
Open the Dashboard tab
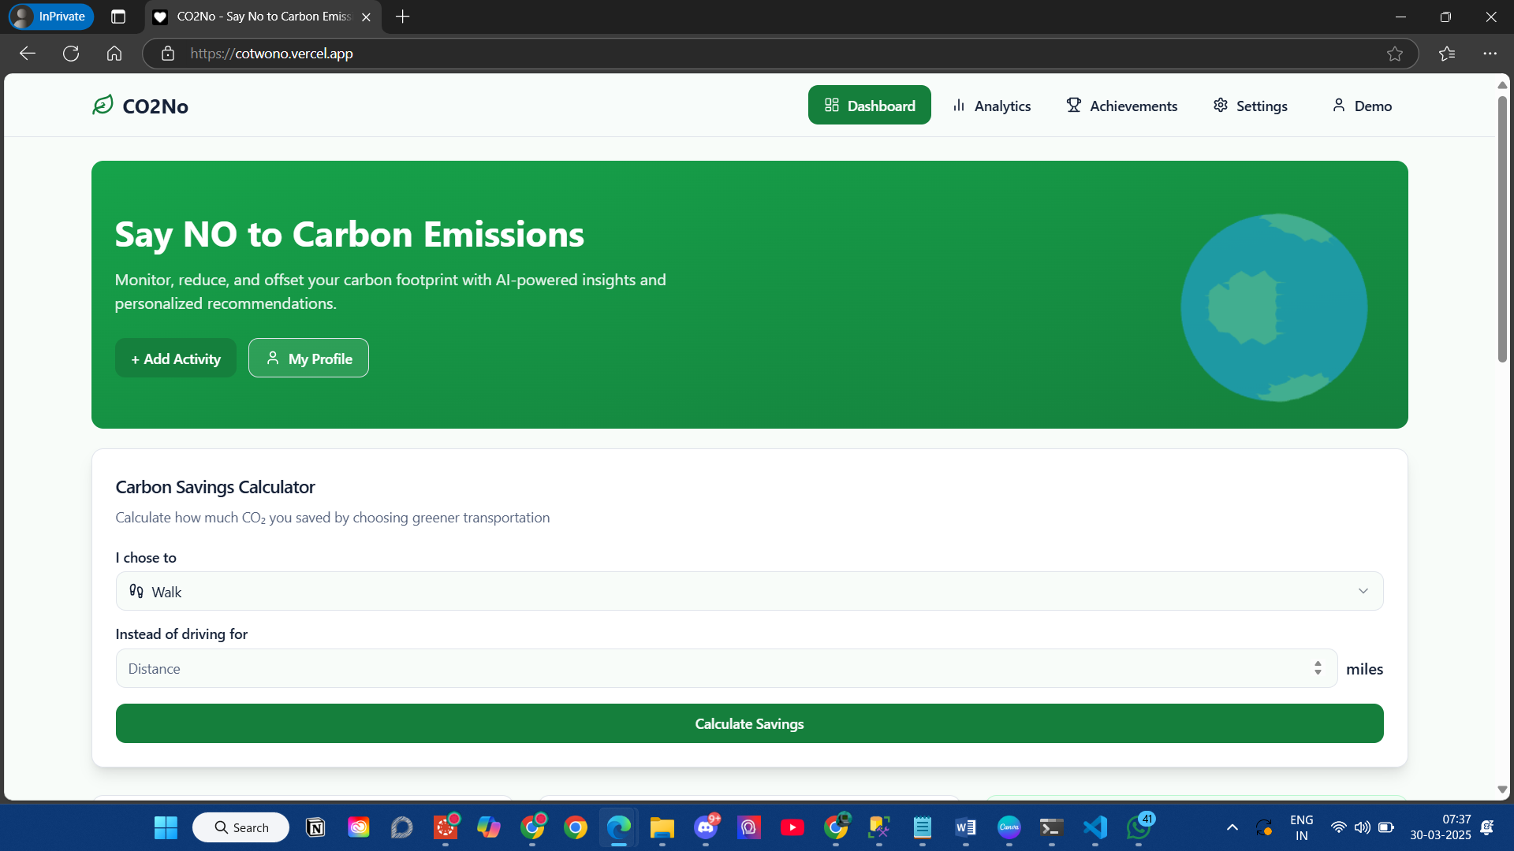coord(869,106)
